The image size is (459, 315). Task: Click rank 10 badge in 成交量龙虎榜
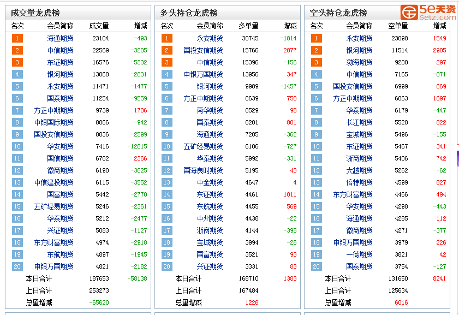tap(17, 146)
